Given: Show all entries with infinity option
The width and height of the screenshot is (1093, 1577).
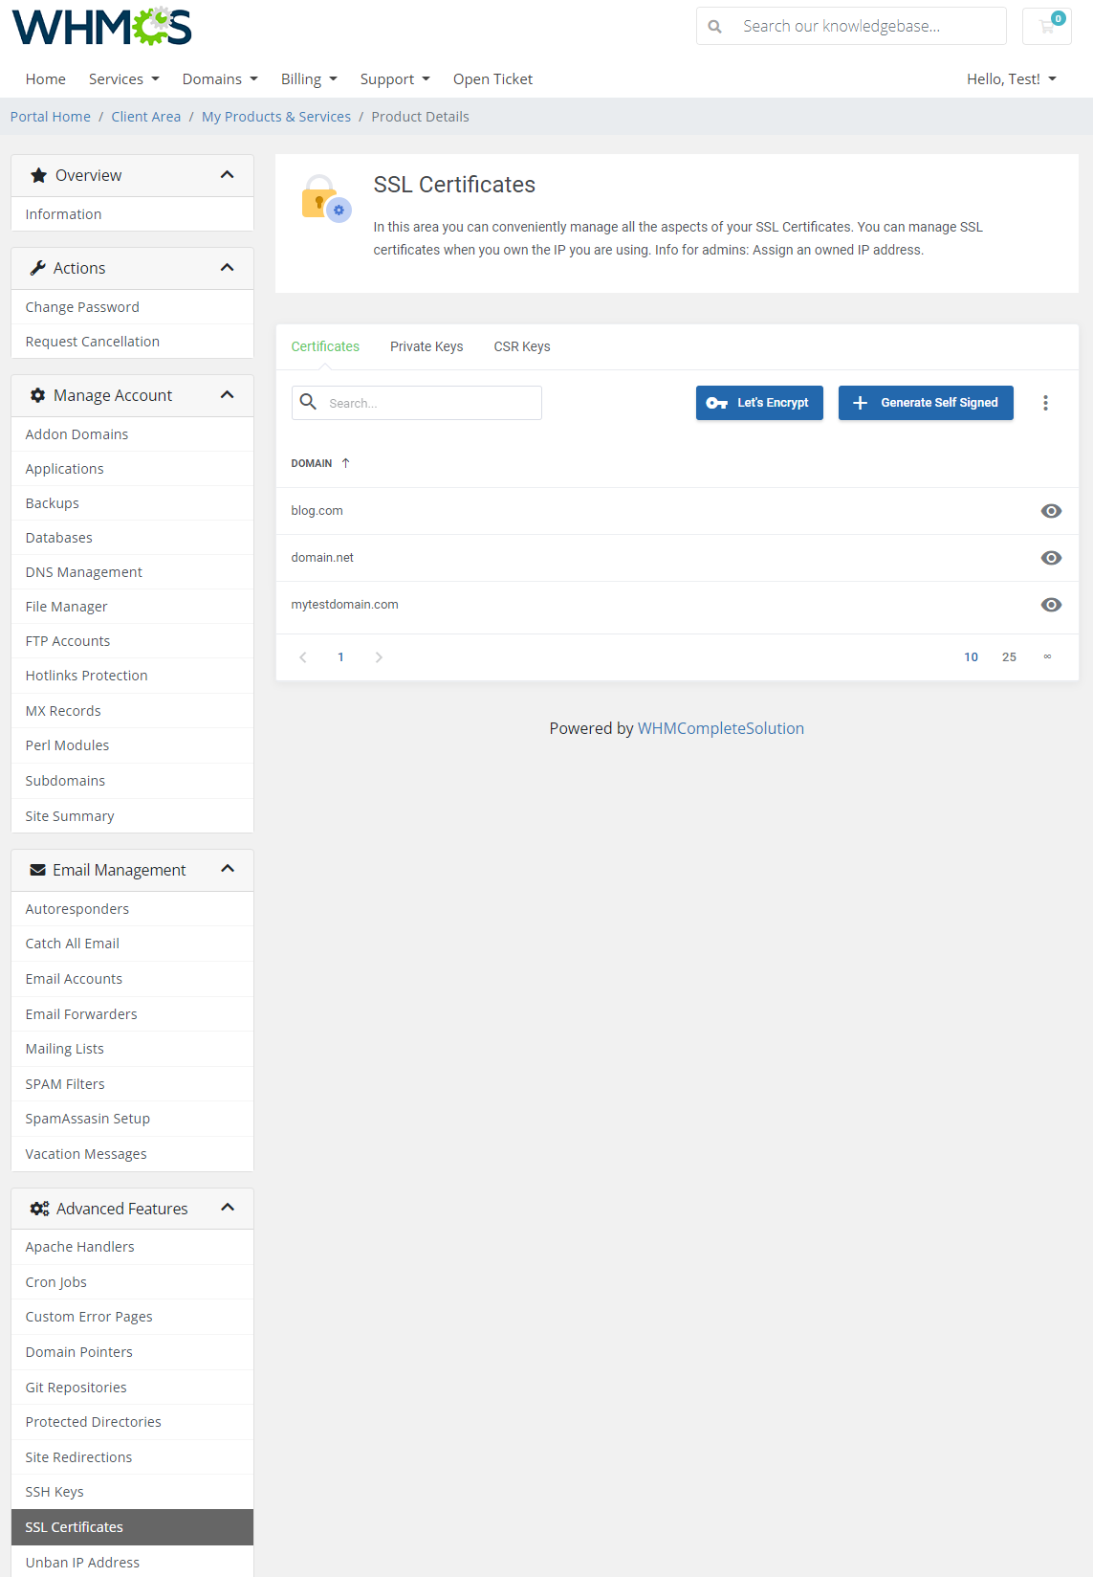Looking at the screenshot, I should click(1047, 657).
